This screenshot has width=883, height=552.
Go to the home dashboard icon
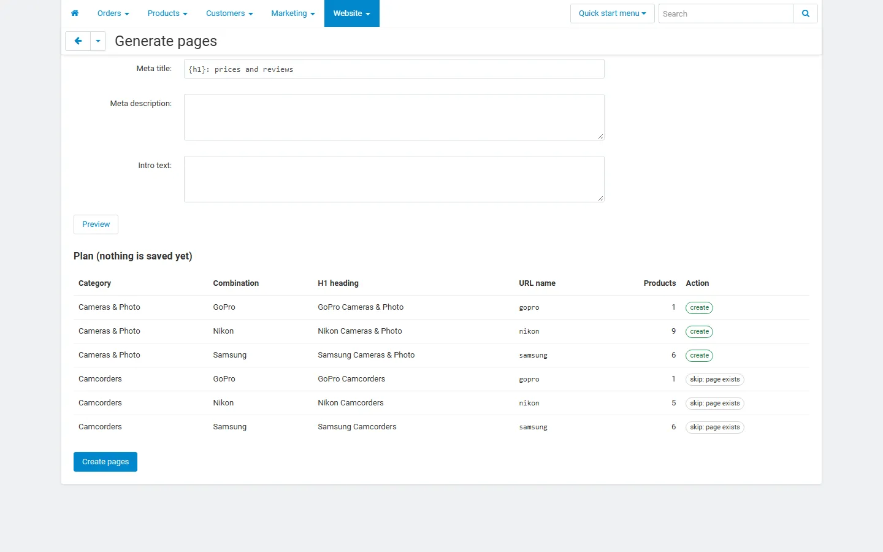(75, 13)
